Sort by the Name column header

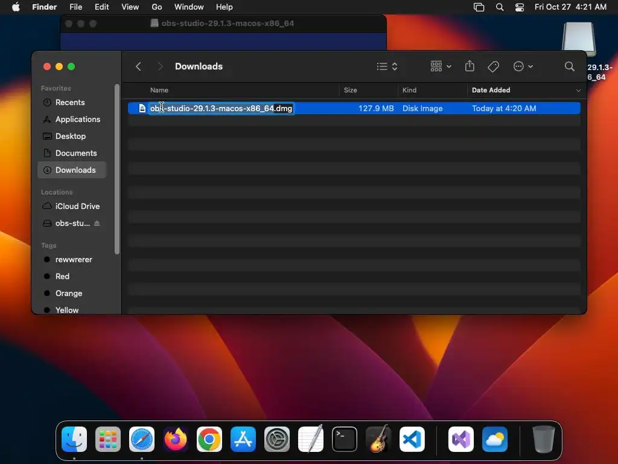(x=159, y=90)
